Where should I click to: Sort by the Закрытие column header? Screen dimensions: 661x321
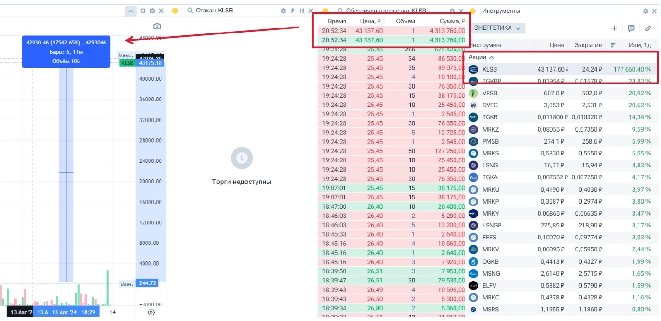click(588, 45)
